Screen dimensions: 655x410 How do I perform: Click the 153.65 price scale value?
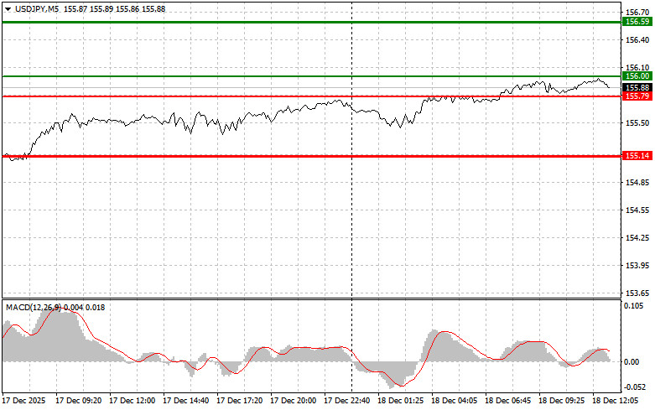tap(637, 293)
